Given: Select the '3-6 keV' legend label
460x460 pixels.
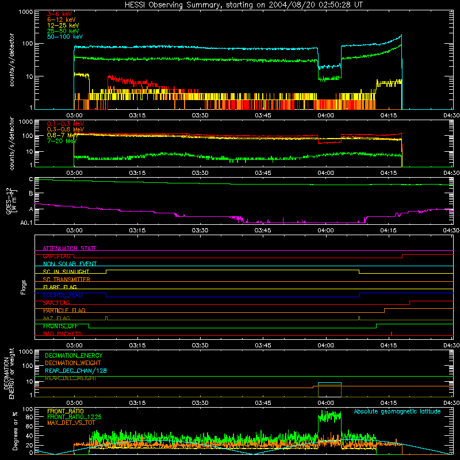Looking at the screenshot, I should pyautogui.click(x=59, y=14).
